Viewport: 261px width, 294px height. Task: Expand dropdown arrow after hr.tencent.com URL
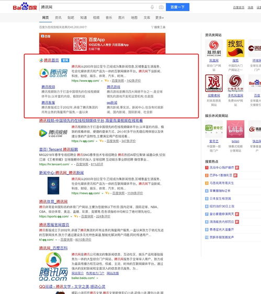coord(72,164)
